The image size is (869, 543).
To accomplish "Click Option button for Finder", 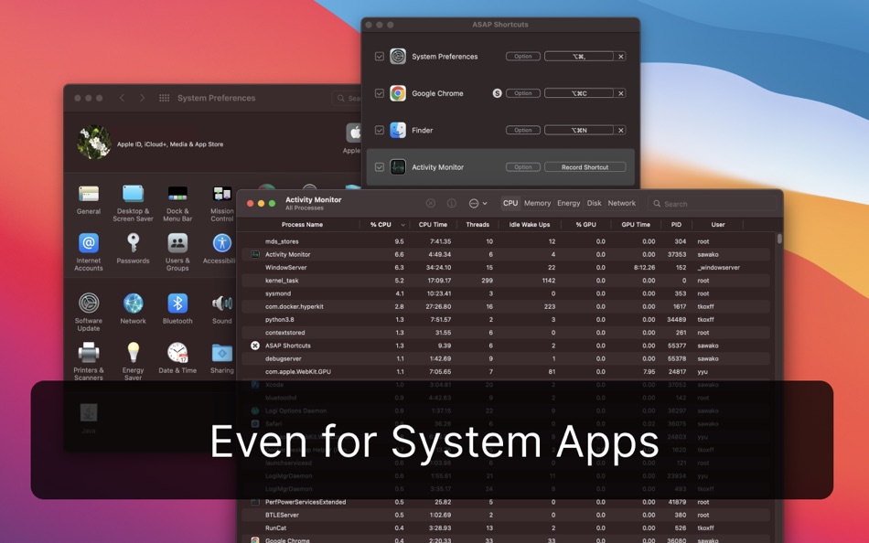I will coord(522,130).
